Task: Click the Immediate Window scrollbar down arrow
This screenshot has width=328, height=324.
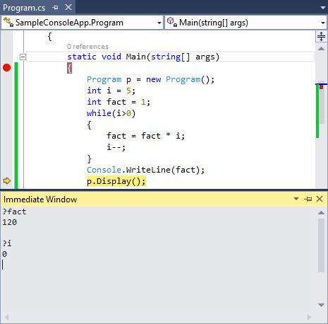Action: point(321,305)
